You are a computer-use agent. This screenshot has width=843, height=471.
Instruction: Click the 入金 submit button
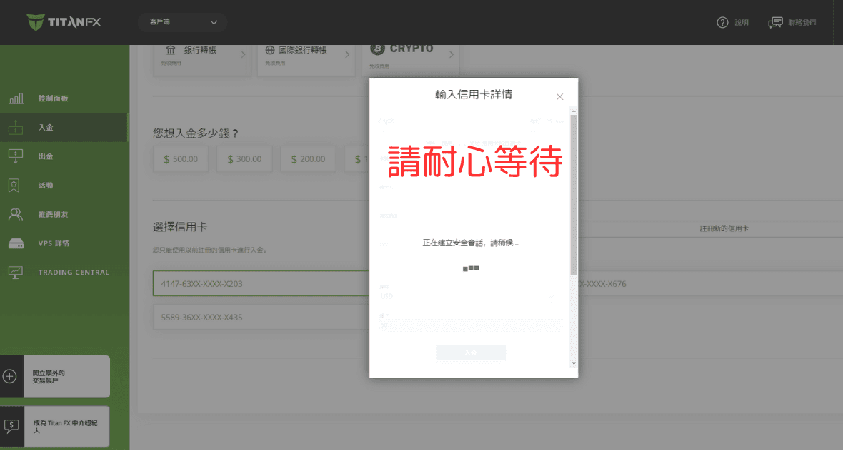(470, 352)
